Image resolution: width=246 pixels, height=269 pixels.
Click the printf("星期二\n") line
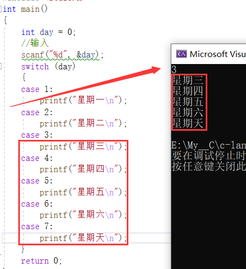(x=83, y=123)
